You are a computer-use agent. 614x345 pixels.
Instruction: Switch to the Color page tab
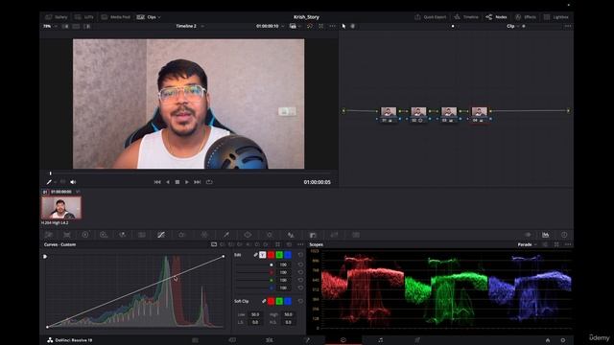(x=343, y=340)
